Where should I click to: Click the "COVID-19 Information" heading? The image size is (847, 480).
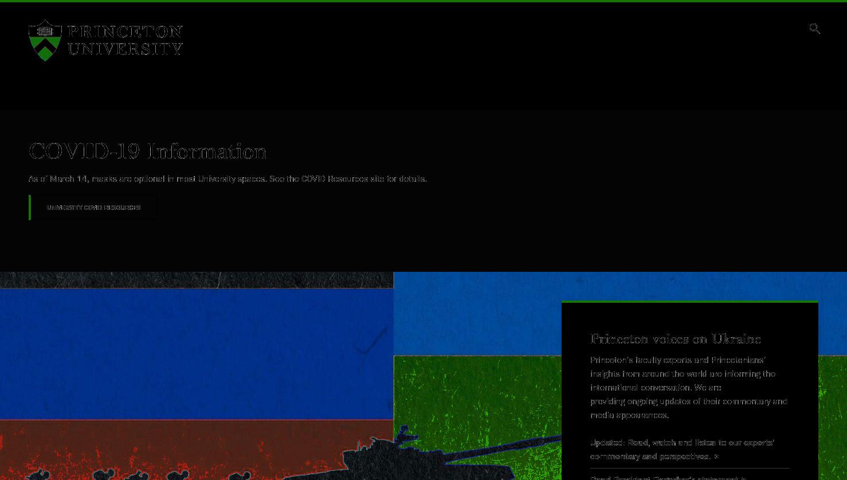tap(147, 151)
